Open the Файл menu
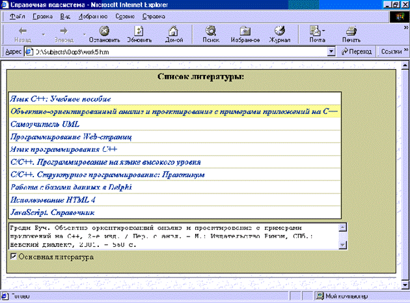Viewport: 410px width, 303px height. point(18,15)
